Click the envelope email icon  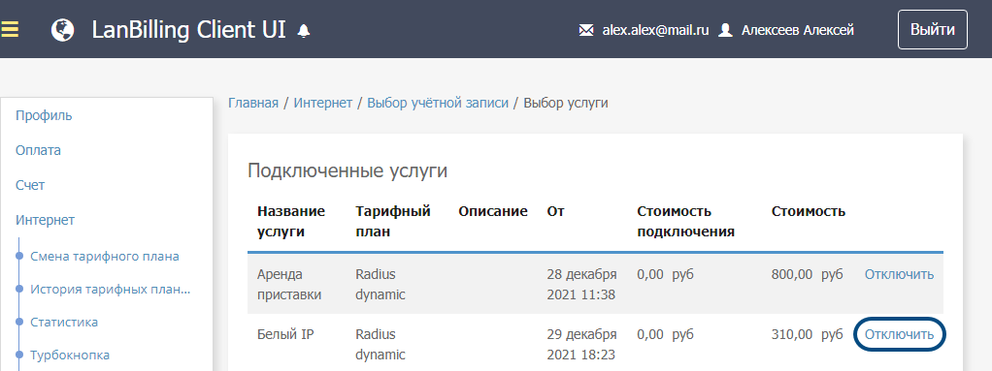pyautogui.click(x=586, y=30)
